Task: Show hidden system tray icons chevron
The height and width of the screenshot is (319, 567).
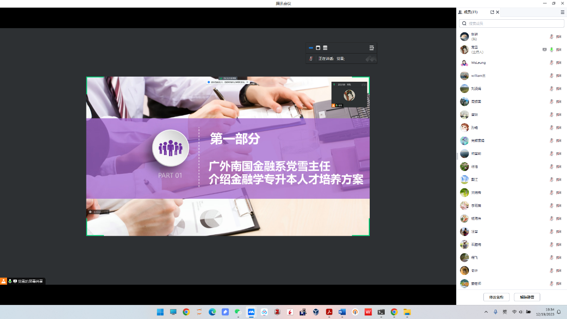Action: [x=486, y=312]
